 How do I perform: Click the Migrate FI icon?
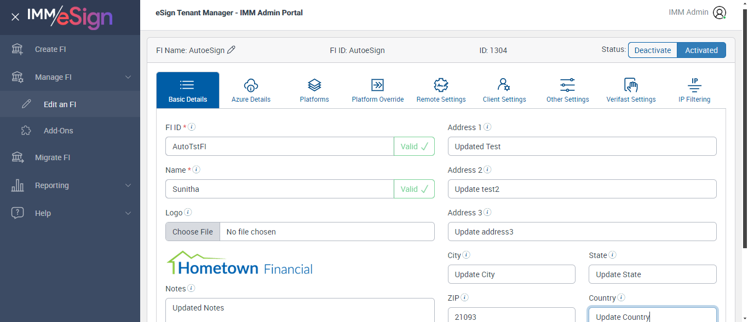pos(18,157)
